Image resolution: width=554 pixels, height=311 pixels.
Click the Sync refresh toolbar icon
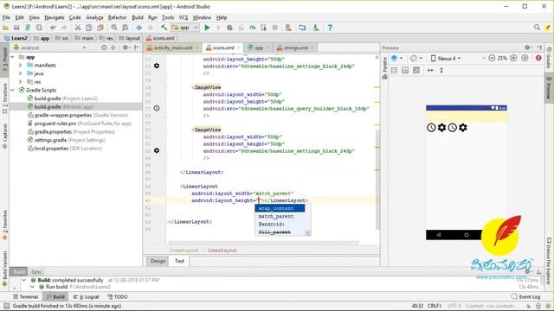[28, 28]
